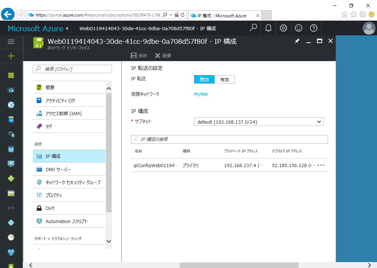Click the Azure feedback smiley icon

pyautogui.click(x=298, y=28)
